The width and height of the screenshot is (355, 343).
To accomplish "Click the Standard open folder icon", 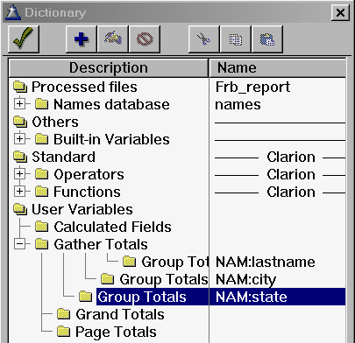I will tap(20, 157).
